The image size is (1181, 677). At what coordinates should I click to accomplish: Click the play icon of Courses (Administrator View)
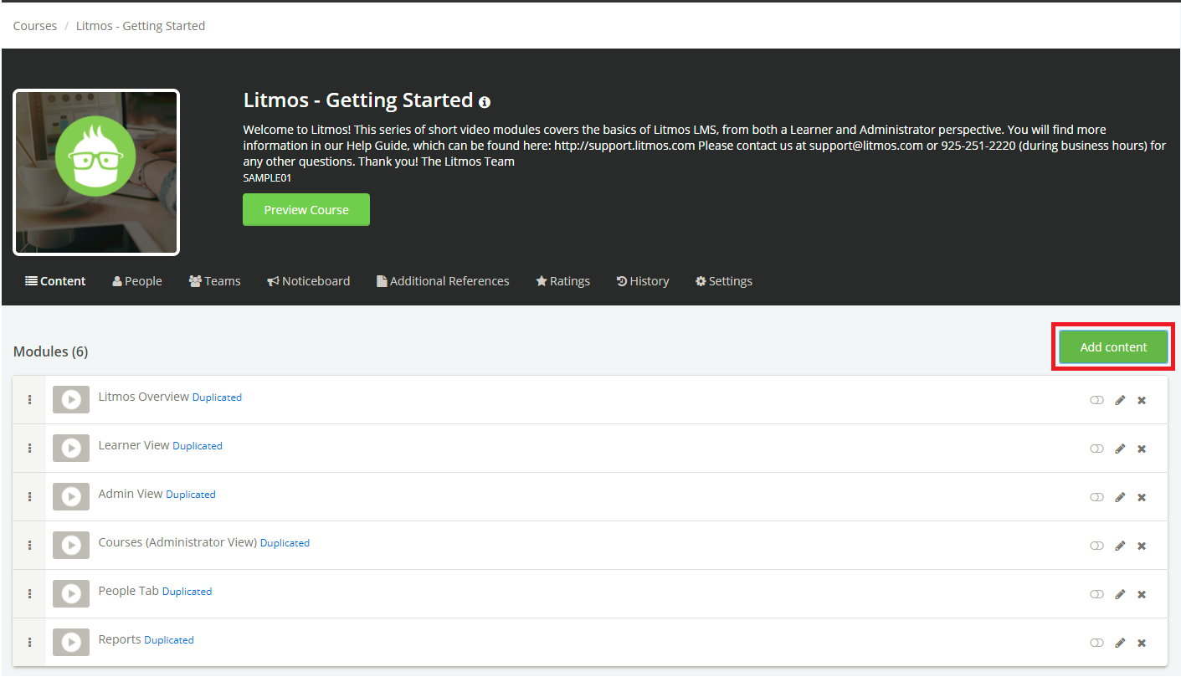pyautogui.click(x=71, y=546)
